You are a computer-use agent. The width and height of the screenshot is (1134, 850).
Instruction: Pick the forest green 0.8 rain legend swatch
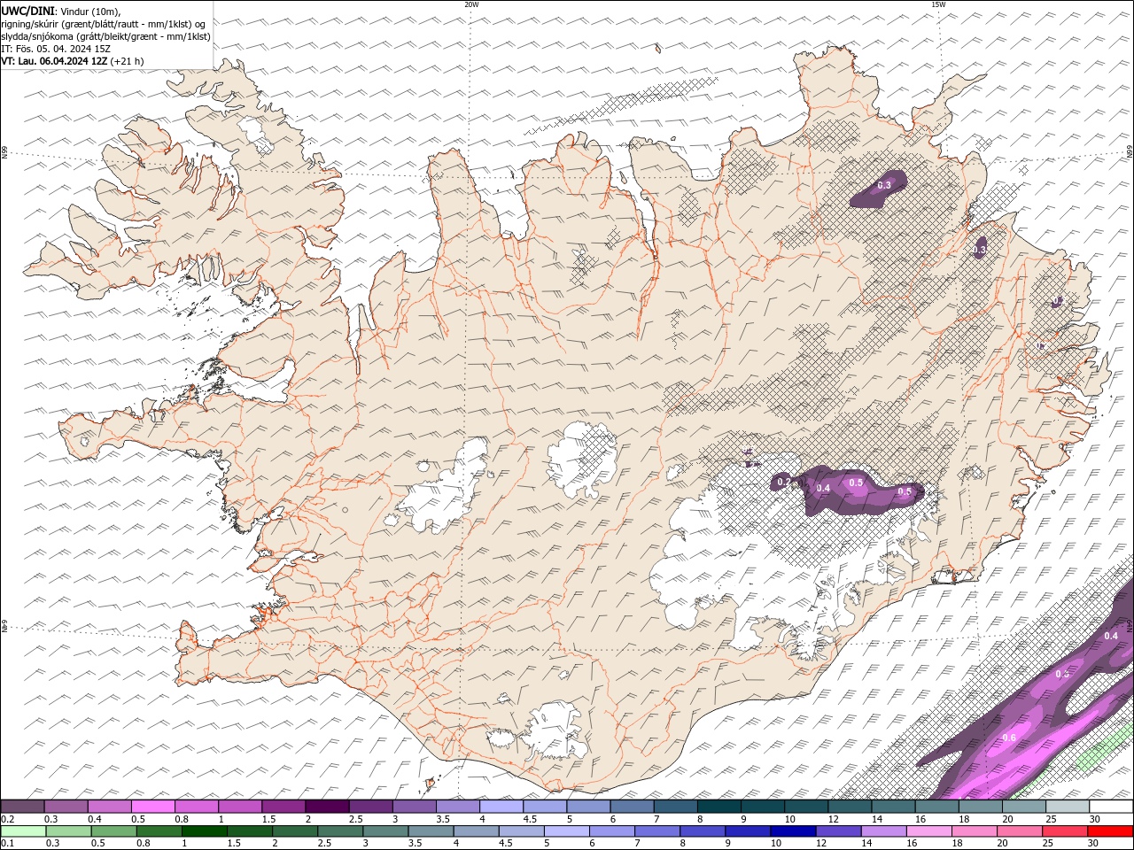coord(159,831)
